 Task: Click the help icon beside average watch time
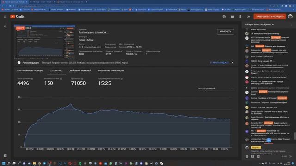point(121,79)
